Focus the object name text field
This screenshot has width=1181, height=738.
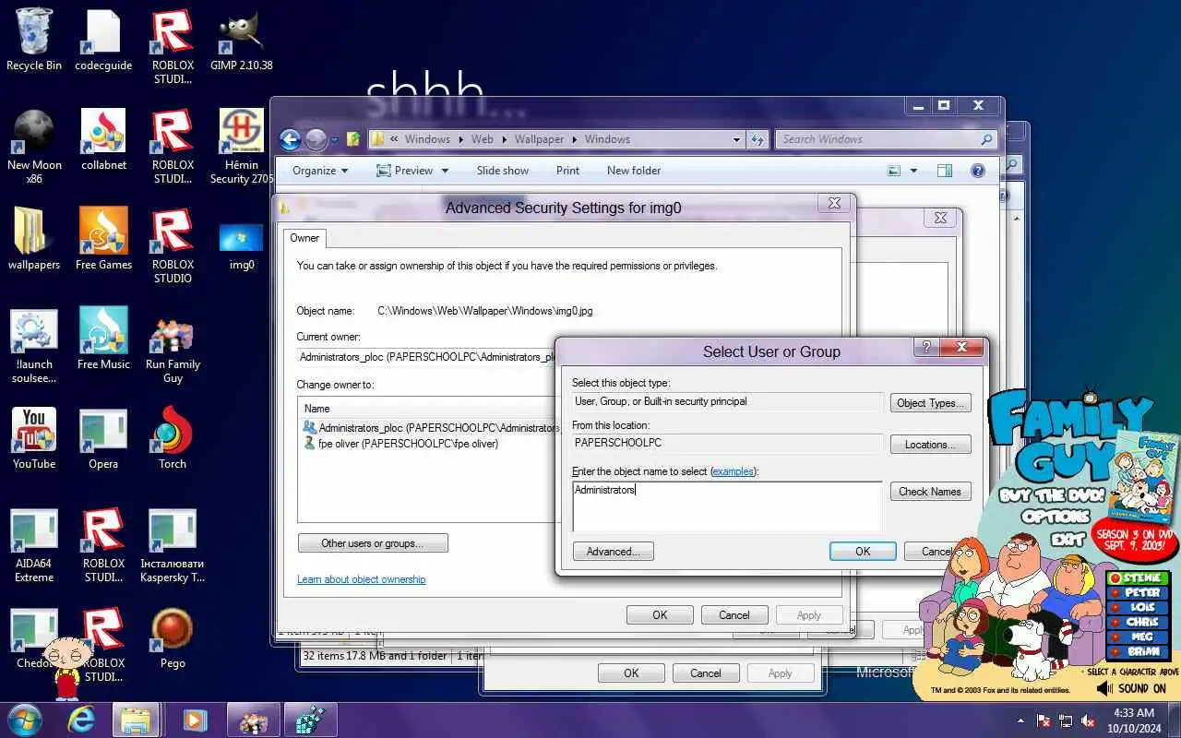pyautogui.click(x=727, y=506)
